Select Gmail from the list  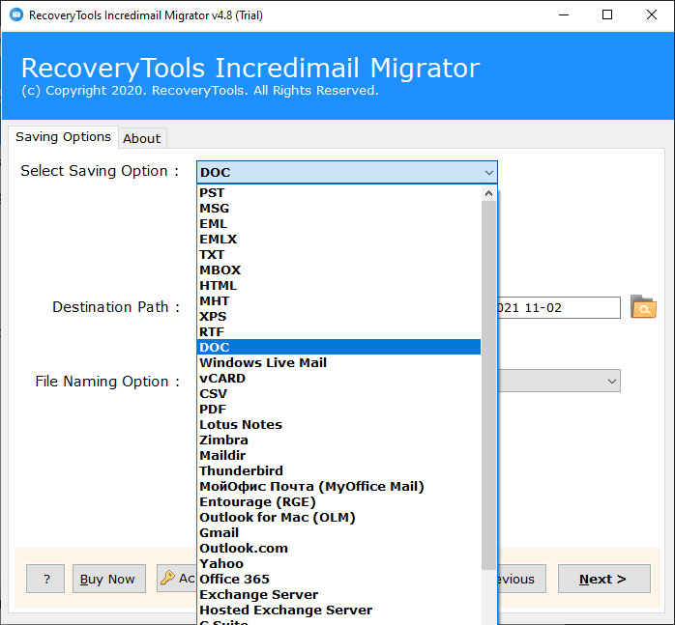(x=338, y=533)
